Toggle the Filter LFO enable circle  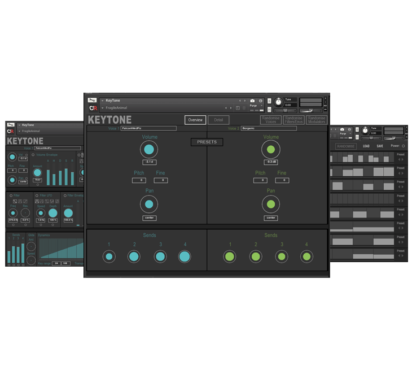[37, 195]
